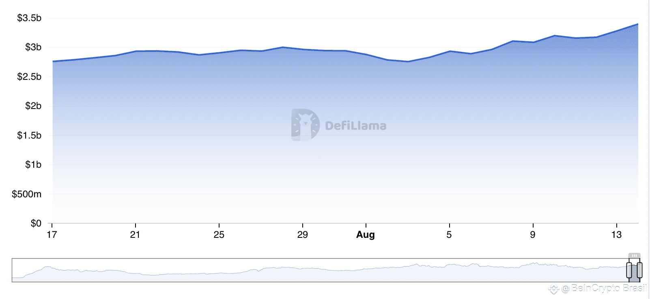Click the Binance logo icon in the watermark
650x299 pixels.
[x=554, y=289]
